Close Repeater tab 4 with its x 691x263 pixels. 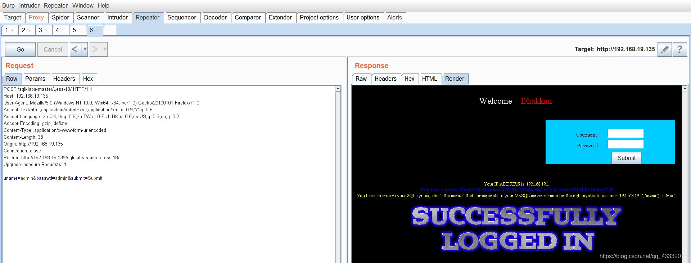point(63,31)
